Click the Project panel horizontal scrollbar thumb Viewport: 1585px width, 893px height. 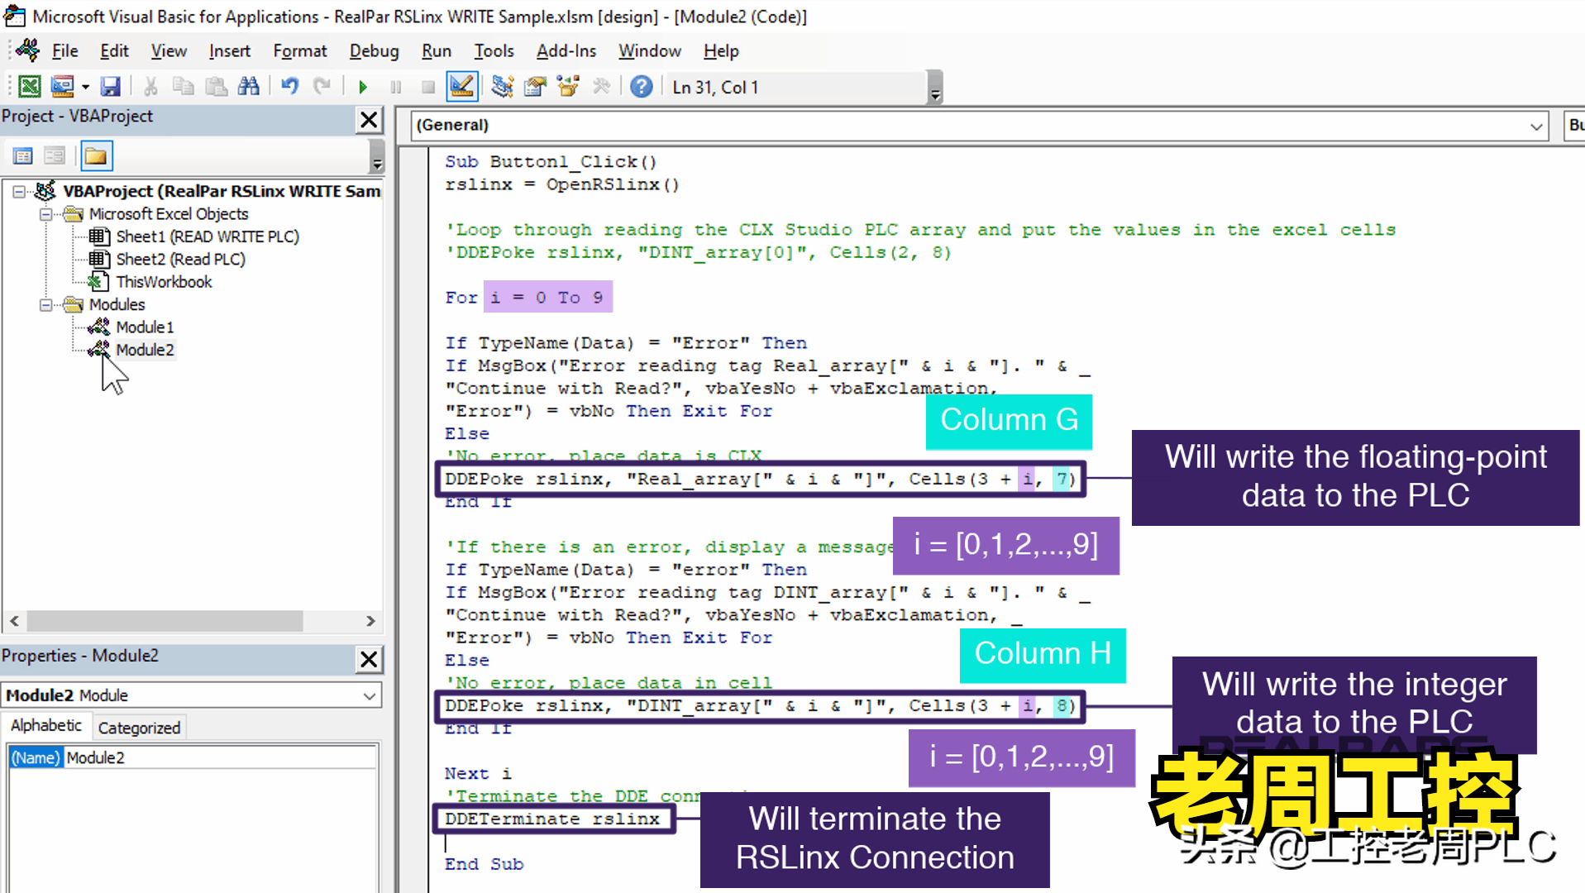point(165,621)
